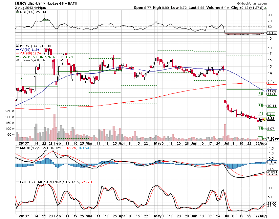The image size is (279, 219).
Task: Click the 29.84 RSI tag on the right axis
Action: [x=272, y=33]
